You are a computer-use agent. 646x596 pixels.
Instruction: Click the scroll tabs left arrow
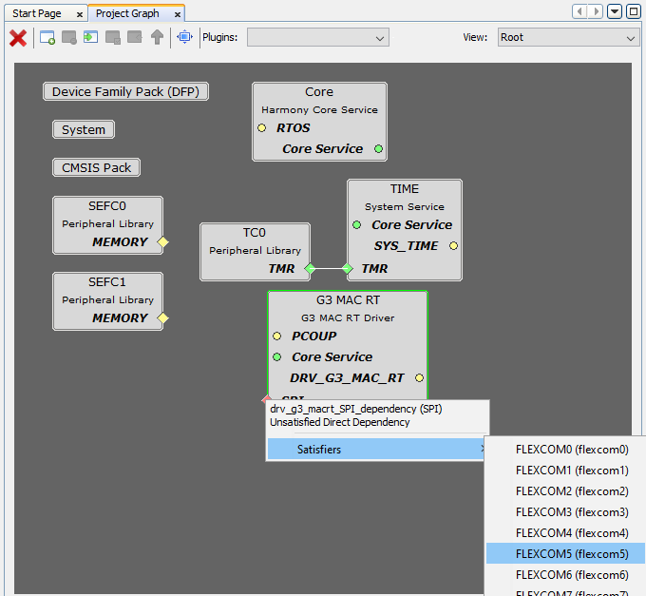[579, 11]
